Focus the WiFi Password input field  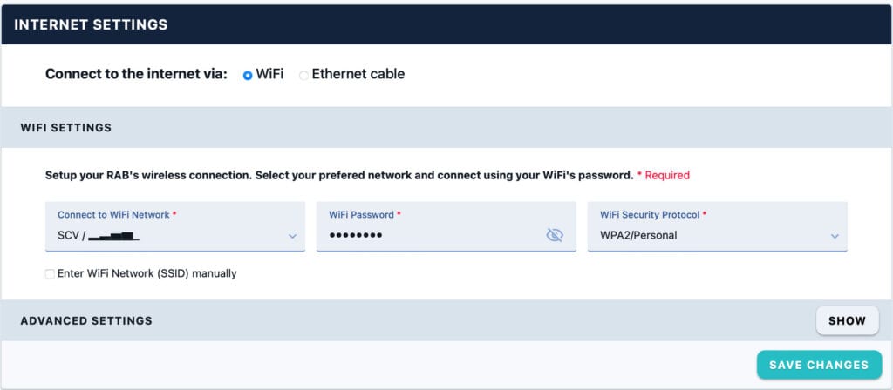(x=432, y=235)
